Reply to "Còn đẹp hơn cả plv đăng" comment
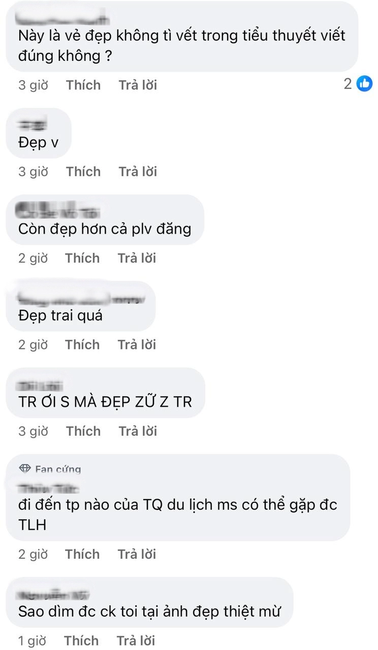The height and width of the screenshot is (650, 378). (x=137, y=258)
